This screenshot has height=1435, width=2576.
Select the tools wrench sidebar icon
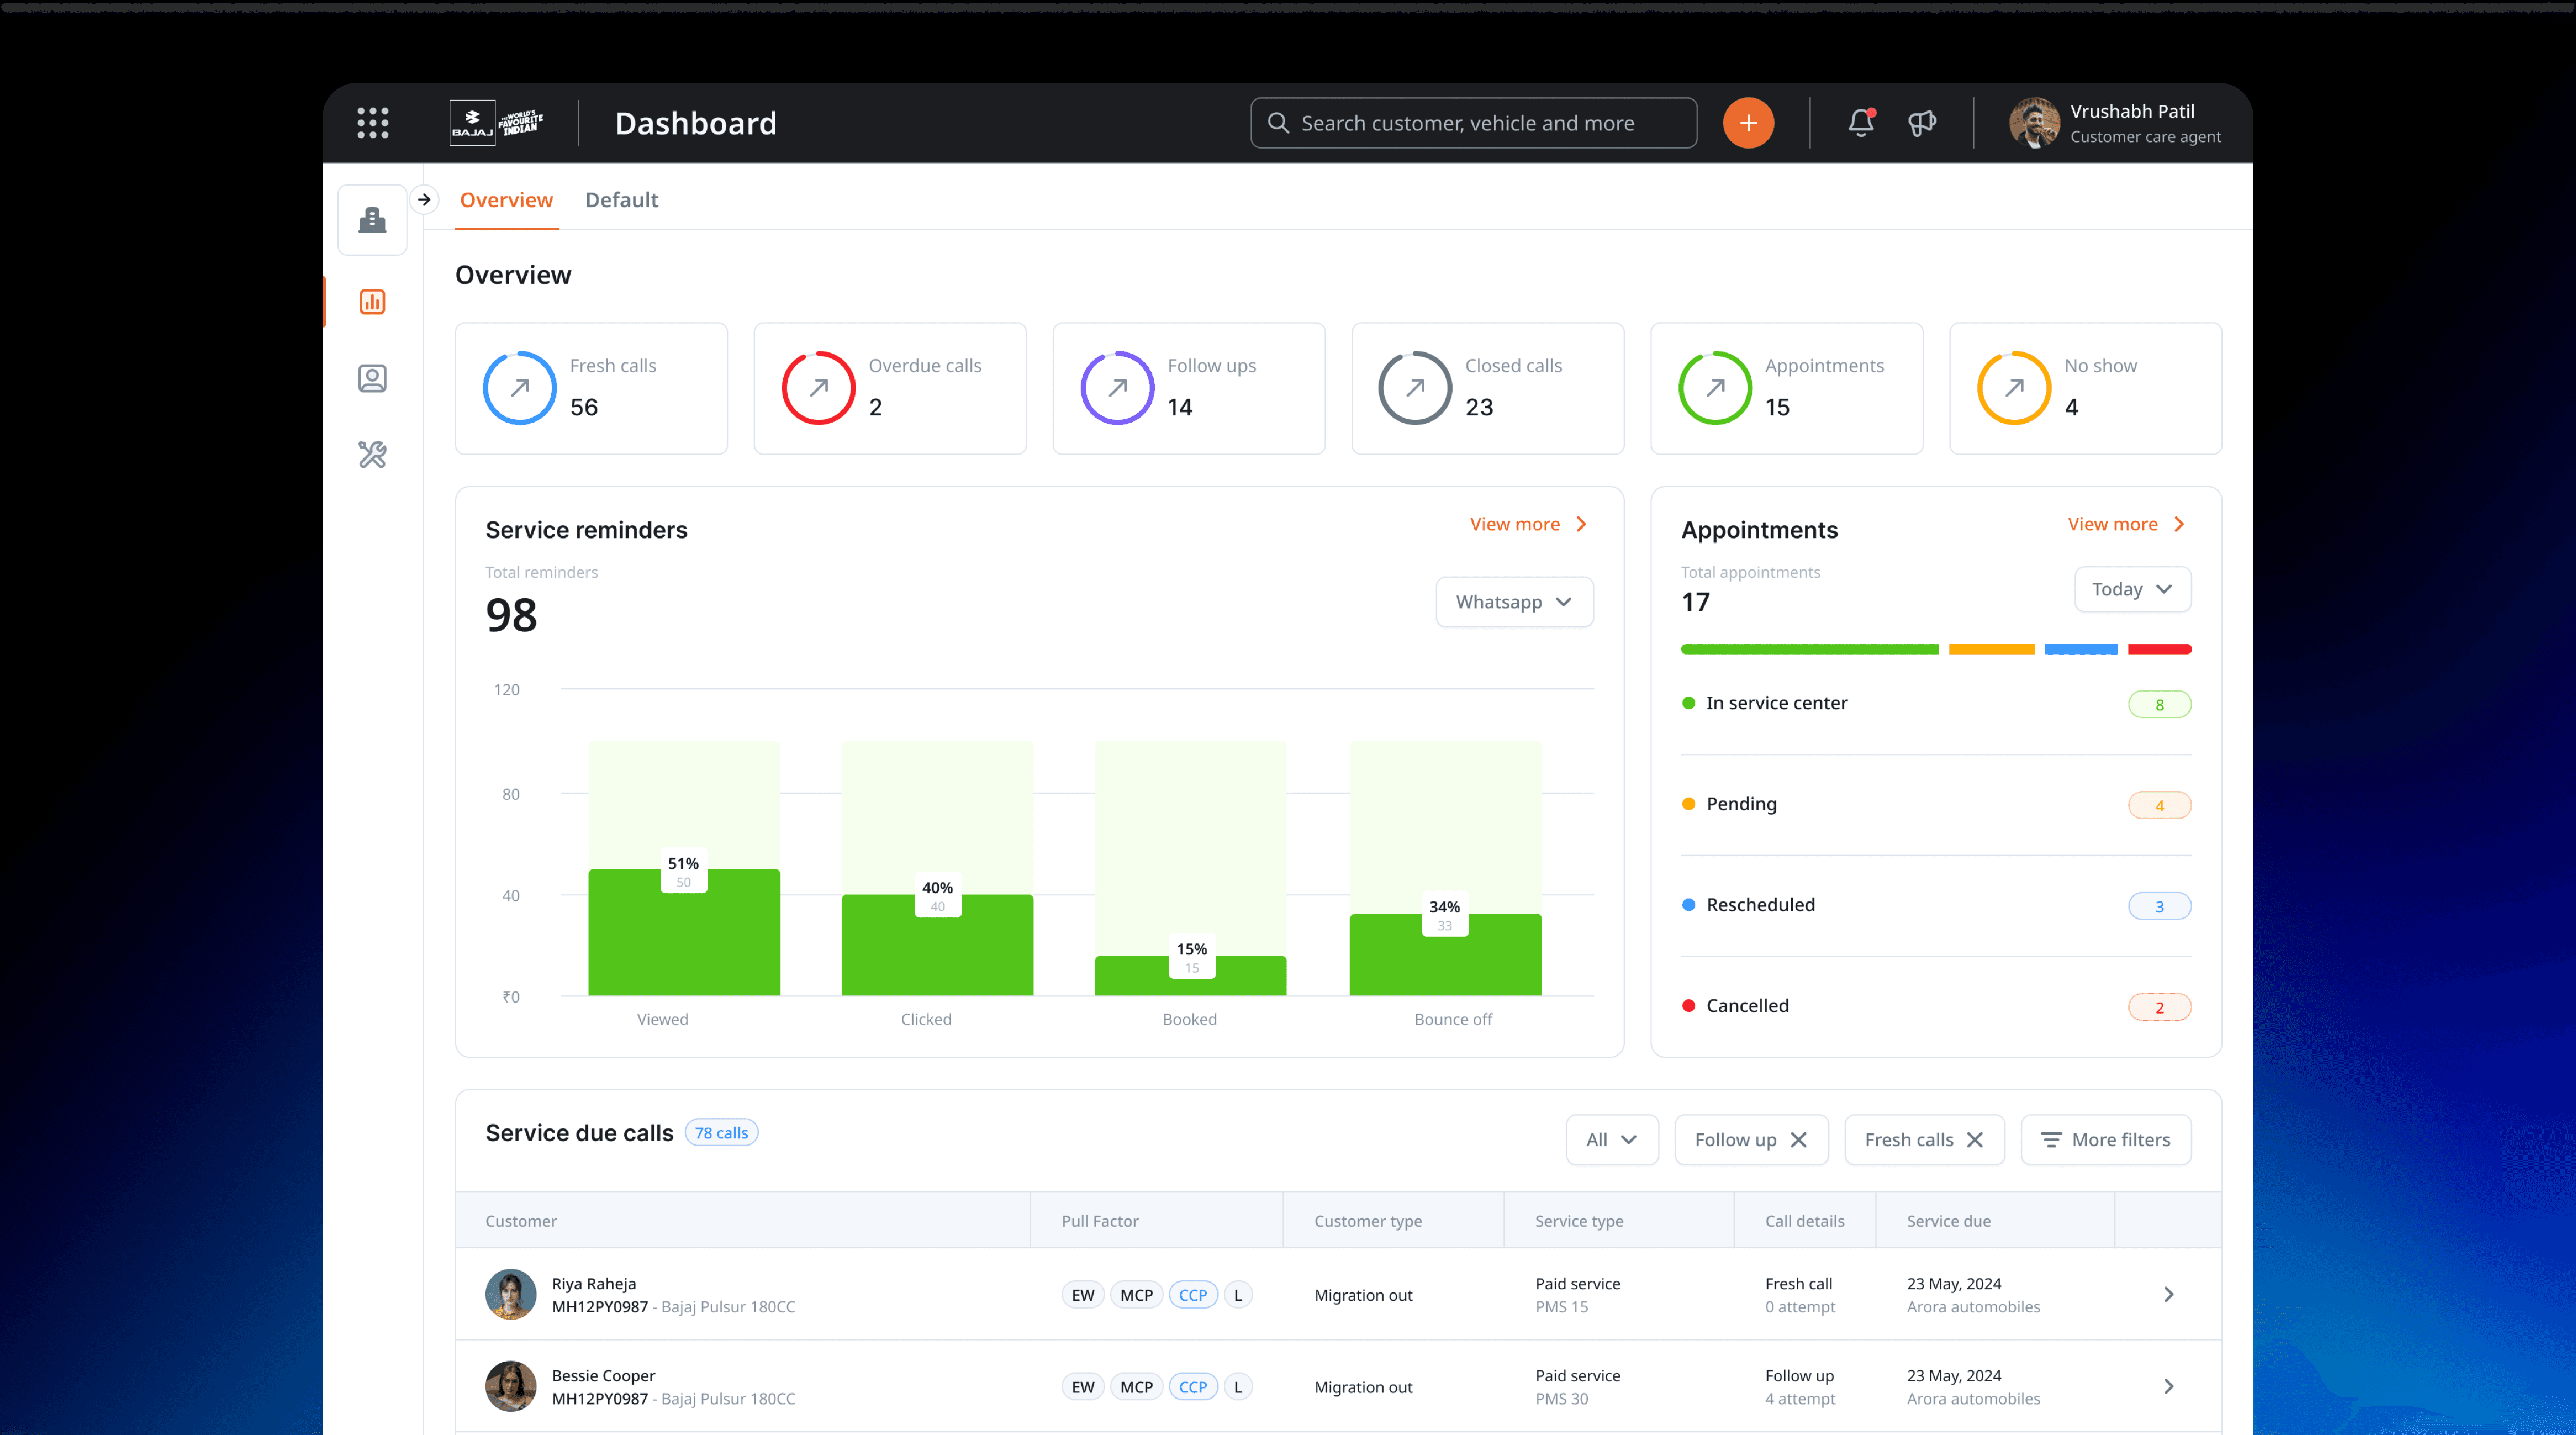[x=372, y=455]
